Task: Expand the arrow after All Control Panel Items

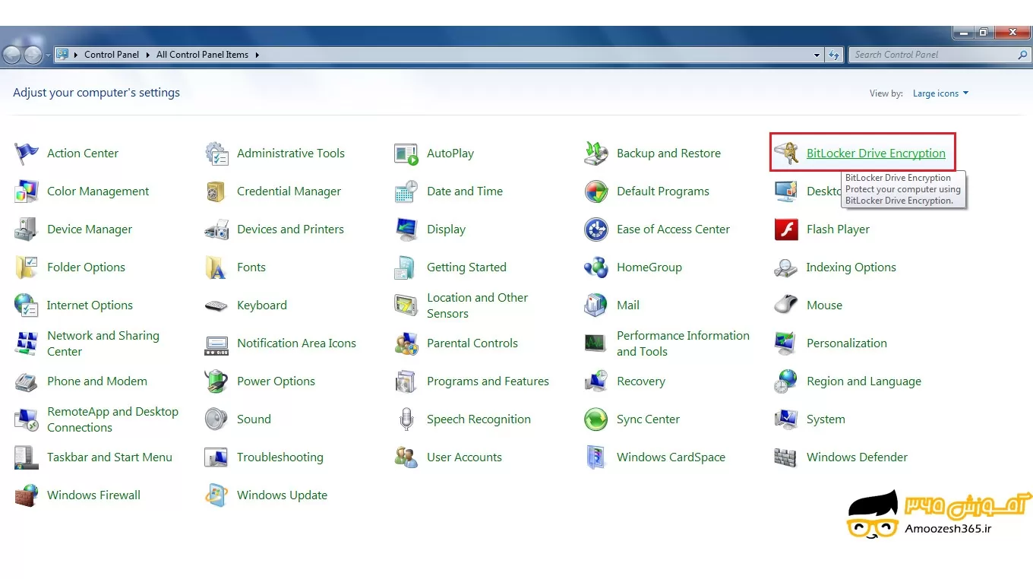Action: (x=257, y=55)
